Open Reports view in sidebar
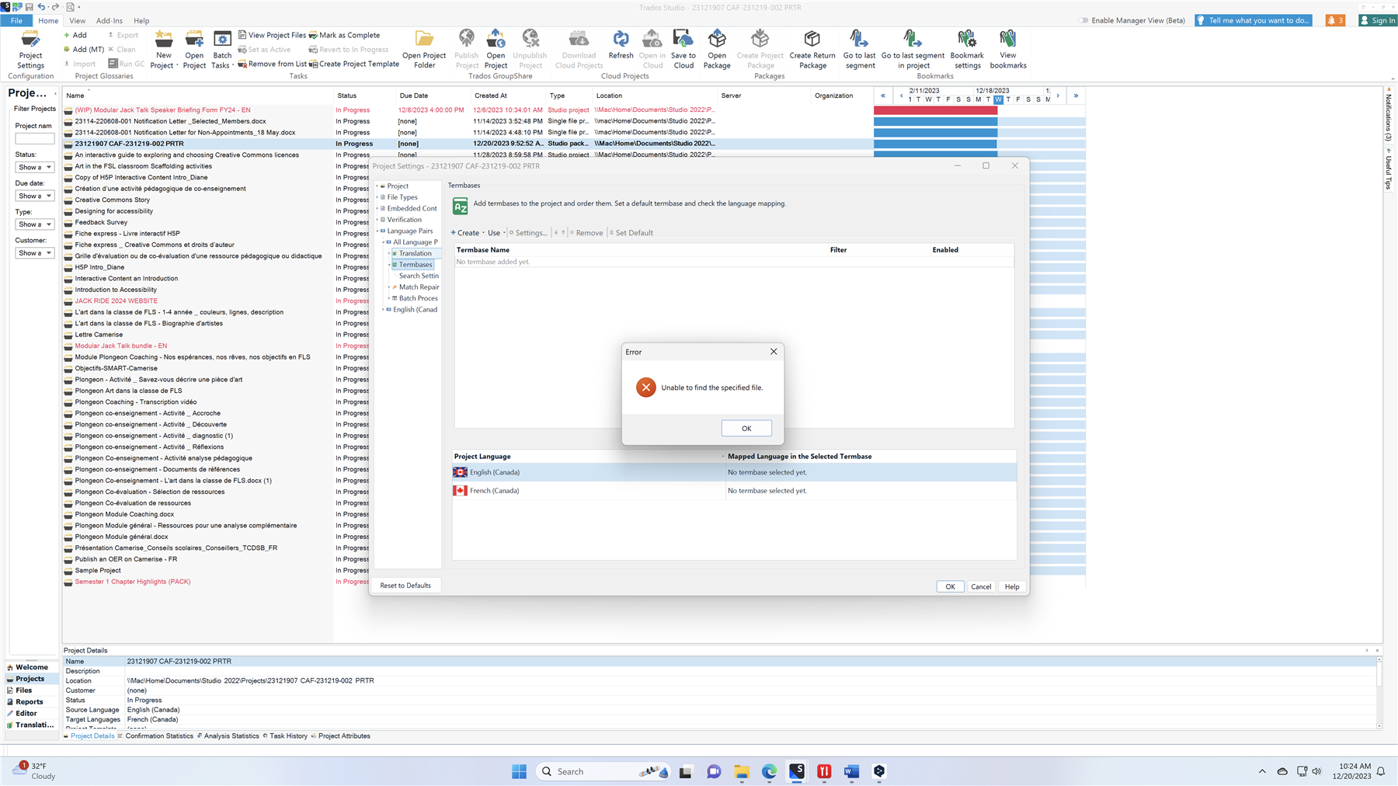The width and height of the screenshot is (1398, 786). [30, 701]
